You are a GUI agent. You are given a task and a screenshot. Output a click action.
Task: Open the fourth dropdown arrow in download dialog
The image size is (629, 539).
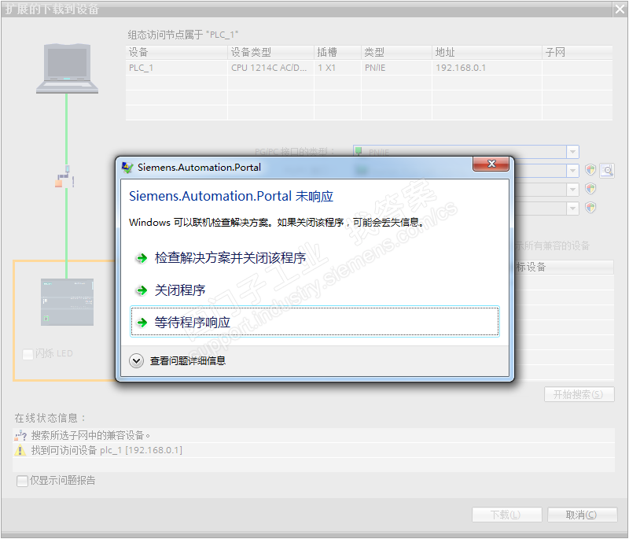(x=572, y=208)
